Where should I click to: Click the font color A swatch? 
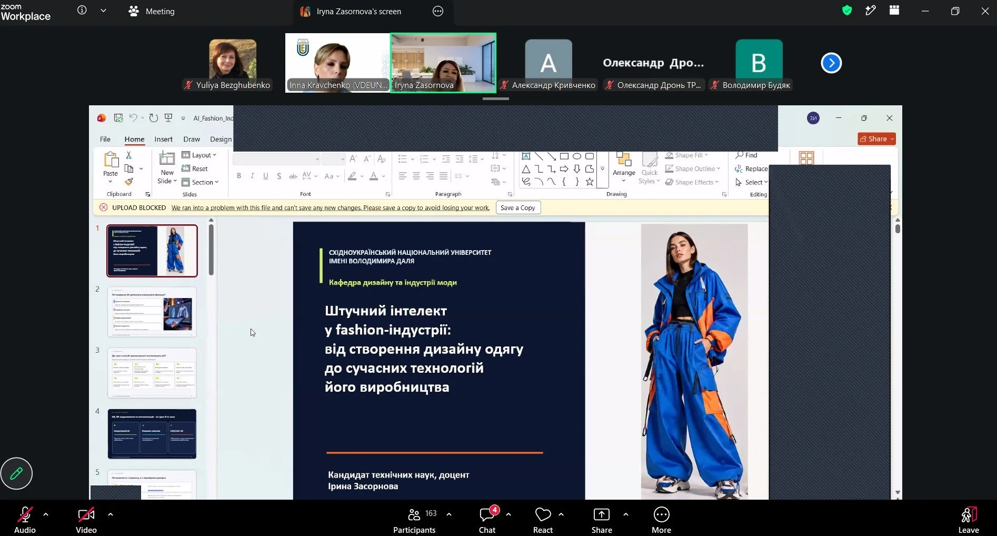click(374, 176)
